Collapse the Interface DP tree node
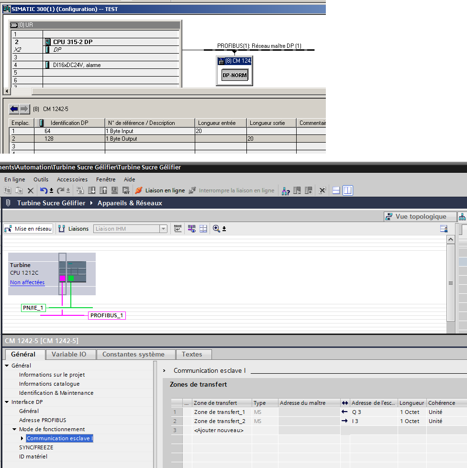 [7, 402]
